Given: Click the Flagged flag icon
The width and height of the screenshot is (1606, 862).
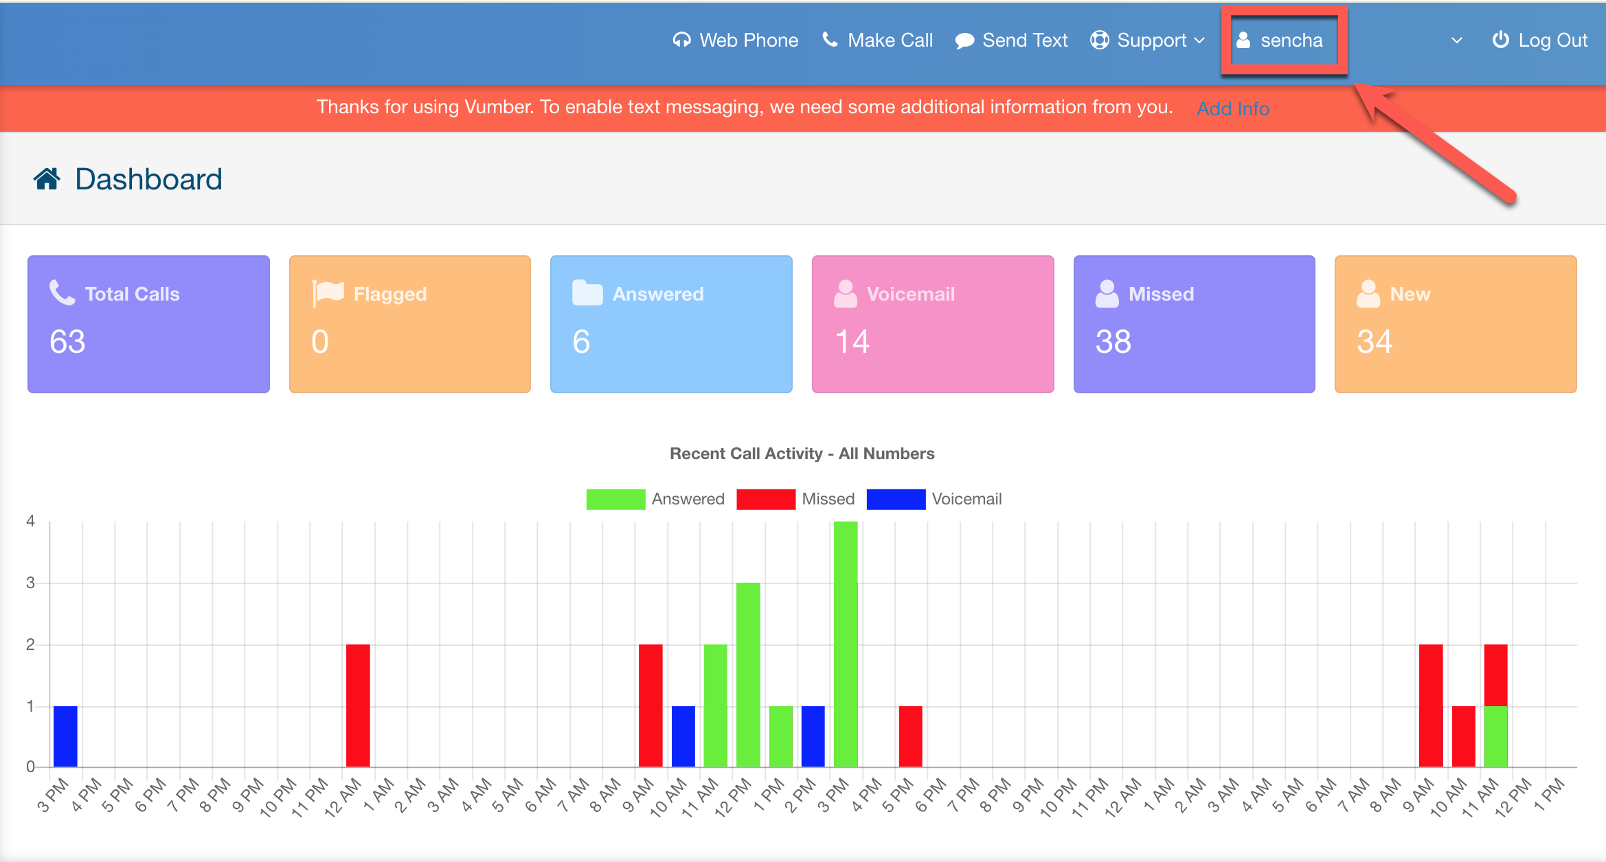Looking at the screenshot, I should [328, 292].
